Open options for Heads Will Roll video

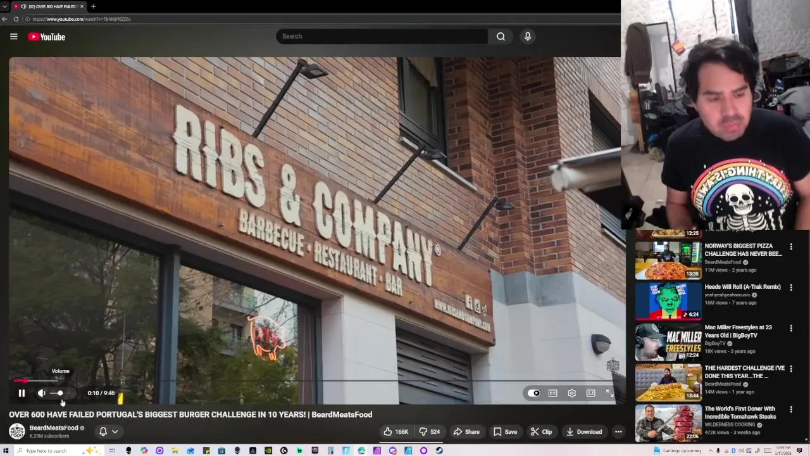point(791,288)
